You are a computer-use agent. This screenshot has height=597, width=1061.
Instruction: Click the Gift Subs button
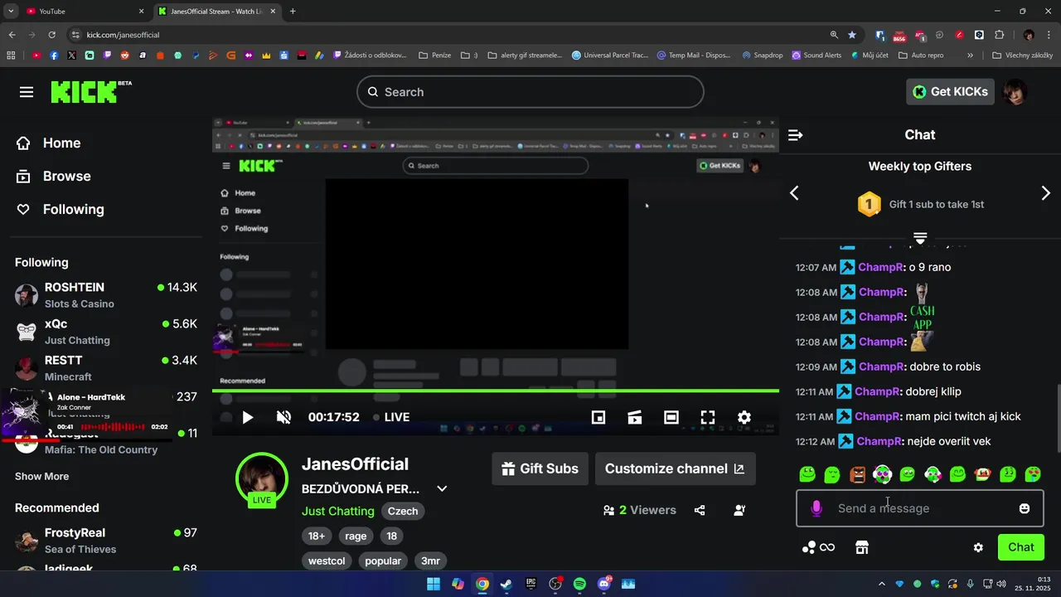click(540, 468)
